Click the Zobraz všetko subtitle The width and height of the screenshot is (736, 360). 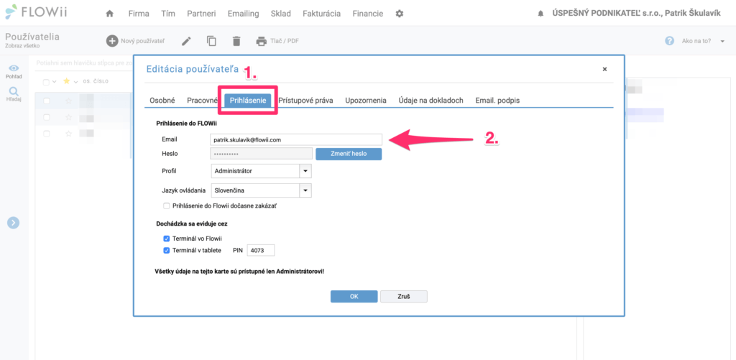click(x=22, y=46)
